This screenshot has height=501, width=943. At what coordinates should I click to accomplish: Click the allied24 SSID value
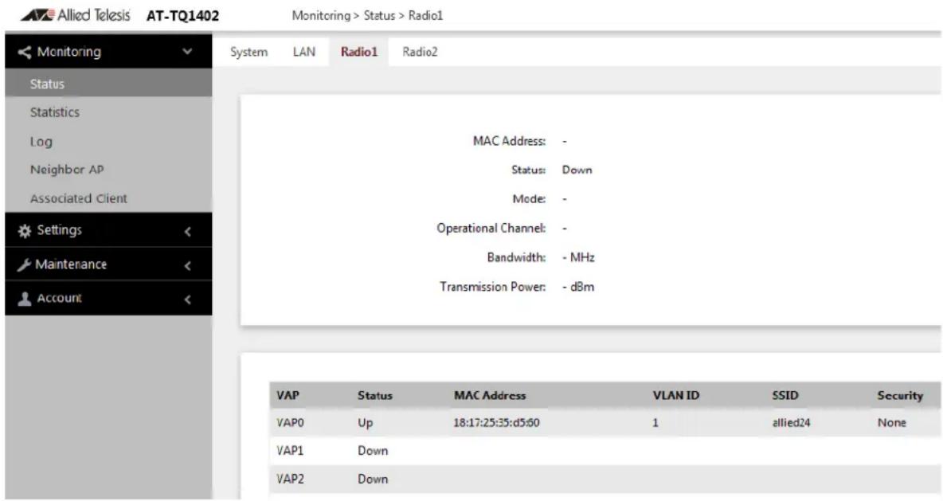[791, 423]
